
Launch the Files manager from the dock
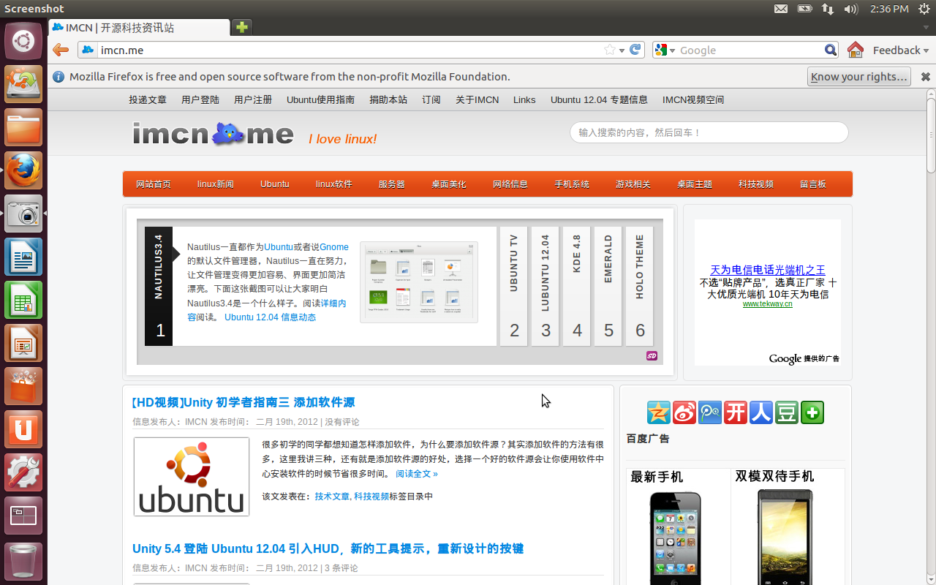pyautogui.click(x=23, y=127)
